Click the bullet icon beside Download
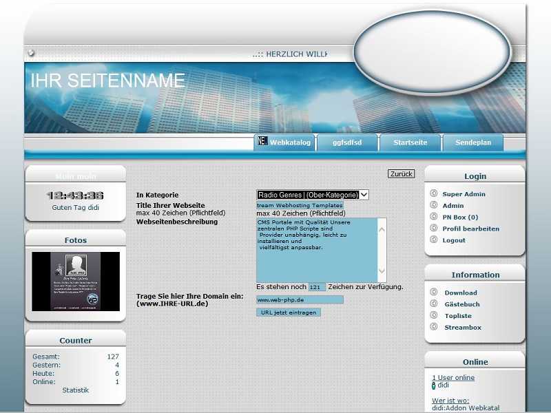551x413 pixels. click(434, 292)
